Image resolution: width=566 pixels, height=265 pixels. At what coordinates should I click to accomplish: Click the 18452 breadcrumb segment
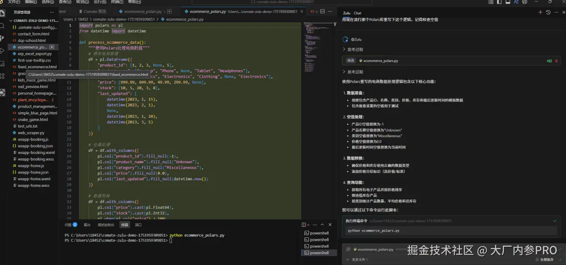pyautogui.click(x=83, y=20)
